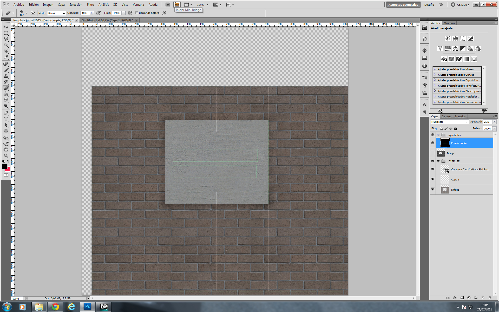Viewport: 499px width, 312px height.
Task: Collapse the DIFFUSE layer group
Action: point(438,161)
